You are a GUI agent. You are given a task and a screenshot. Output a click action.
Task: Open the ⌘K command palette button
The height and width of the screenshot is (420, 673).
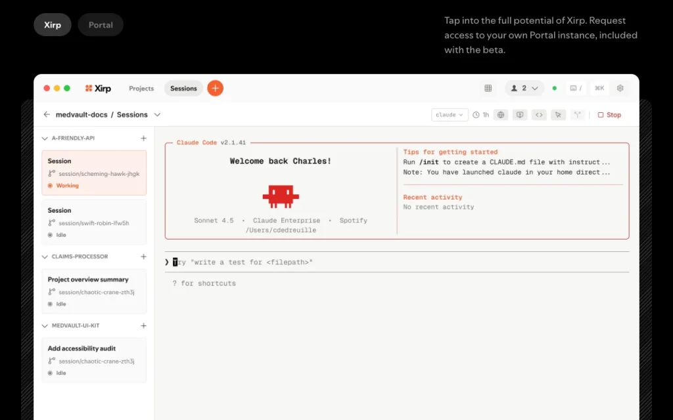click(599, 89)
